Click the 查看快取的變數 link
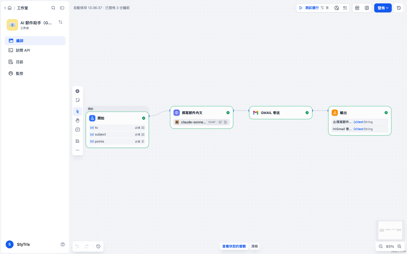The image size is (407, 254). tap(234, 246)
